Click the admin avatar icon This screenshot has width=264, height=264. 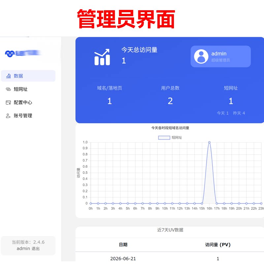(201, 56)
